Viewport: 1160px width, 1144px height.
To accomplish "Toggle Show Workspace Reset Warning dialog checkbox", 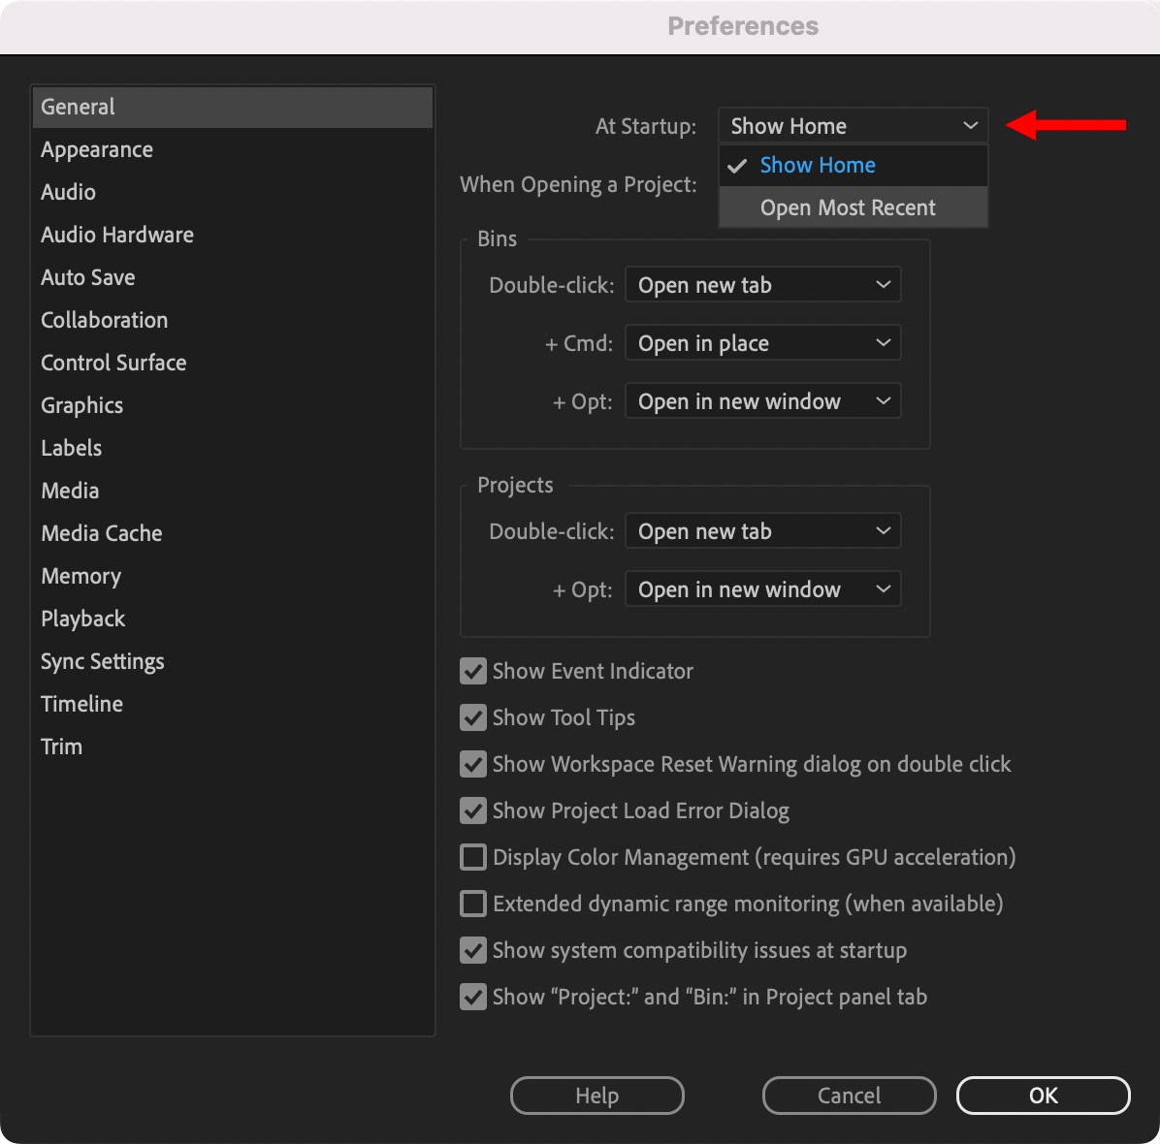I will tap(472, 765).
